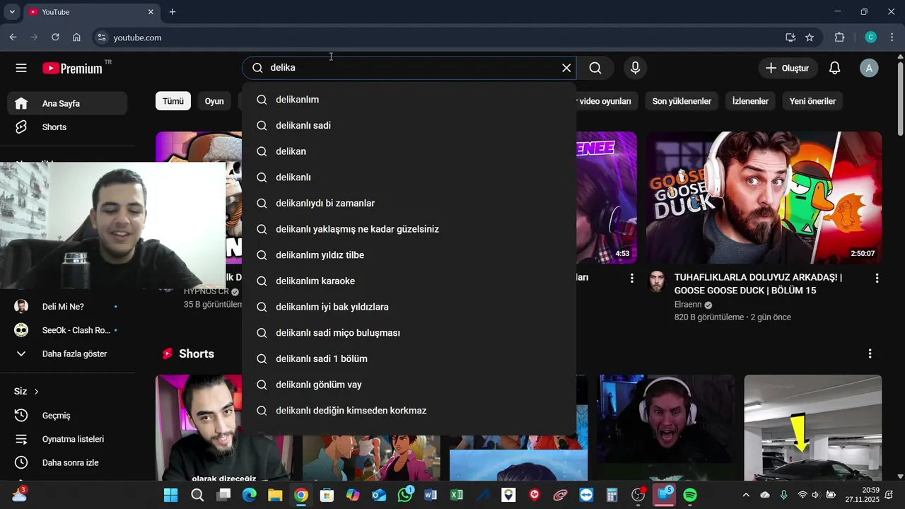Image resolution: width=905 pixels, height=509 pixels.
Task: Open the Windows Start menu
Action: [x=171, y=495]
